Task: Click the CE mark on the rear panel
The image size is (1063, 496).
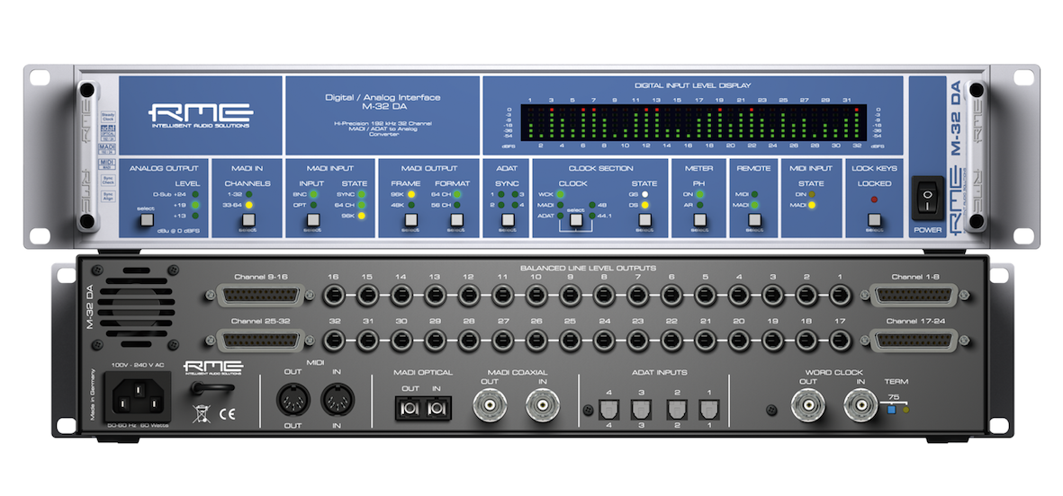Action: [227, 415]
